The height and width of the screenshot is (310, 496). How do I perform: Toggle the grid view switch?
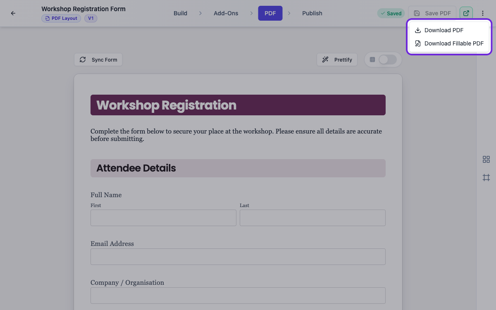click(388, 60)
